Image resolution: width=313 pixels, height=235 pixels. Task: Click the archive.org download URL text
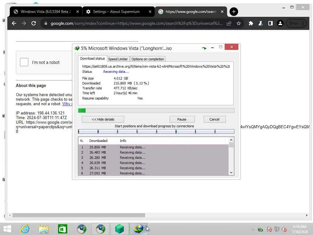[156, 66]
